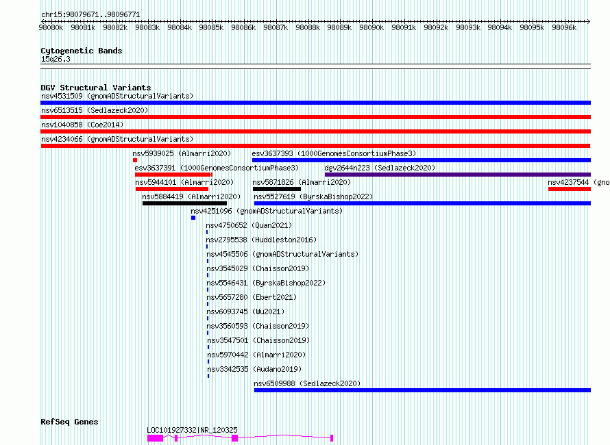This screenshot has height=445, width=610.
Task: Open nsv6509988 (Sedlazeck2020) label
Action: click(x=307, y=383)
